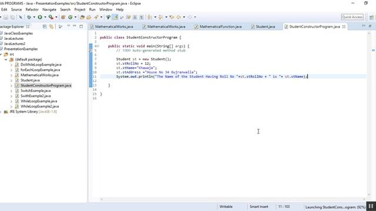The width and height of the screenshot is (376, 211).
Task: Toggle Link with Editor in Package Explorer
Action: pyautogui.click(x=51, y=26)
